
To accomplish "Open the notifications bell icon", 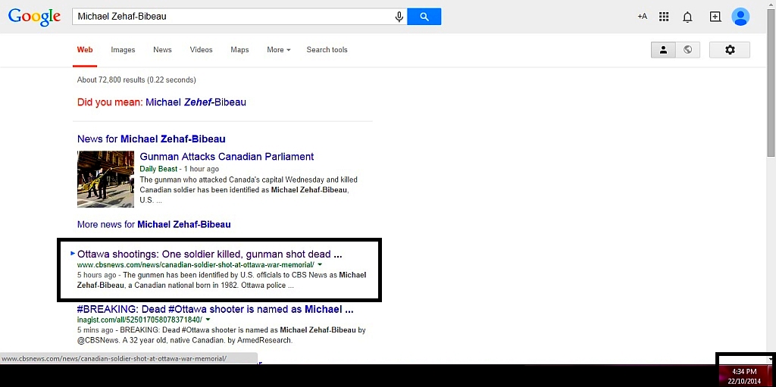I will pos(687,17).
